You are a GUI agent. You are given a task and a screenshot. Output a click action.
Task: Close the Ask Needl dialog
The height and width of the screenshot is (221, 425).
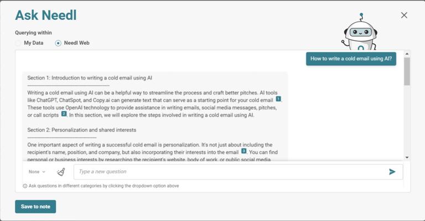[x=404, y=15]
